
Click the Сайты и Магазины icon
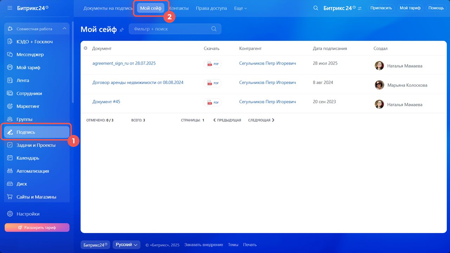[10, 197]
